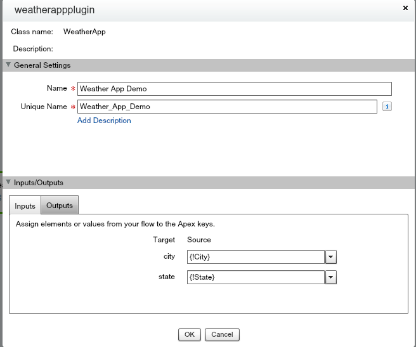Viewport: 416px width, 347px height.
Task: Open the state source dropdown arrow
Action: click(x=330, y=277)
